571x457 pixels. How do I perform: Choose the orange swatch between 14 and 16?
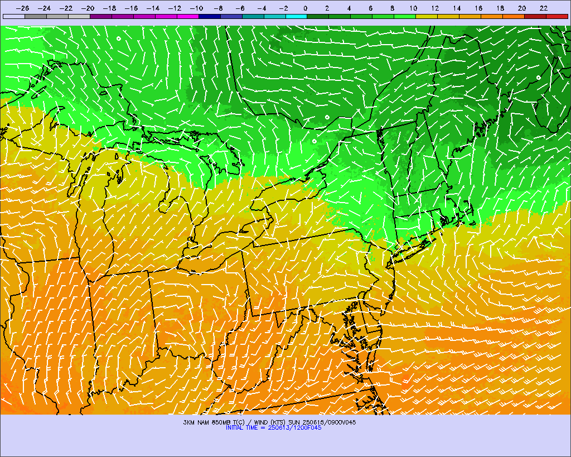(x=470, y=16)
